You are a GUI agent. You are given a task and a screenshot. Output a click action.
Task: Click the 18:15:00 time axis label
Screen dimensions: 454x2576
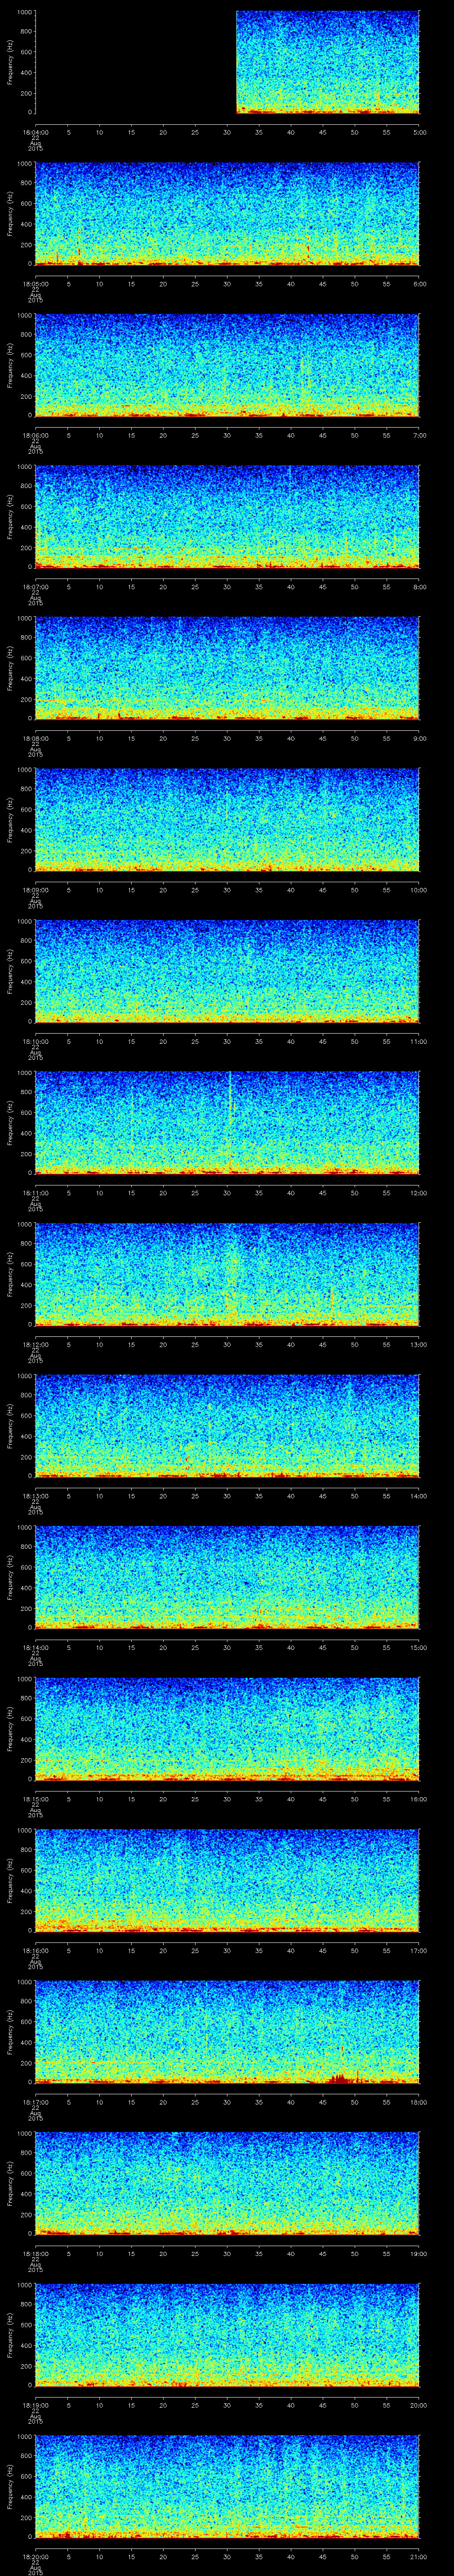click(35, 1799)
